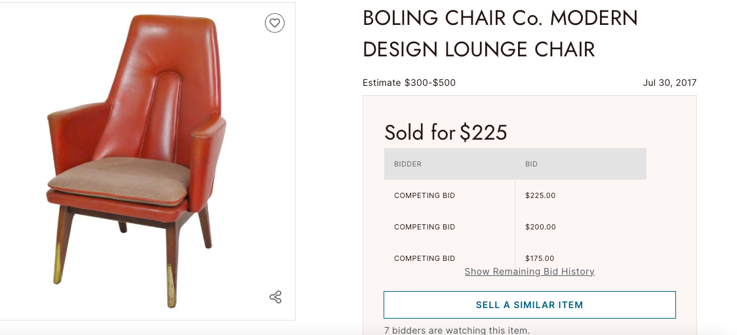Viewport: 737px width, 335px height.
Task: Click the $225.00 bid amount
Action: click(540, 195)
